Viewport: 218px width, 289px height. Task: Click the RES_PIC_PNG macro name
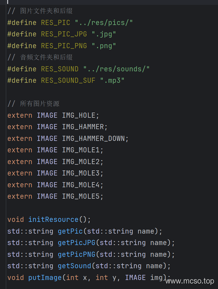tap(64, 46)
